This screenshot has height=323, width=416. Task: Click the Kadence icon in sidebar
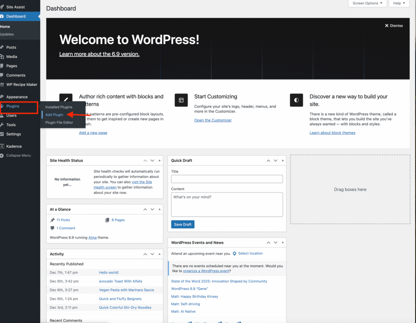pos(2,146)
